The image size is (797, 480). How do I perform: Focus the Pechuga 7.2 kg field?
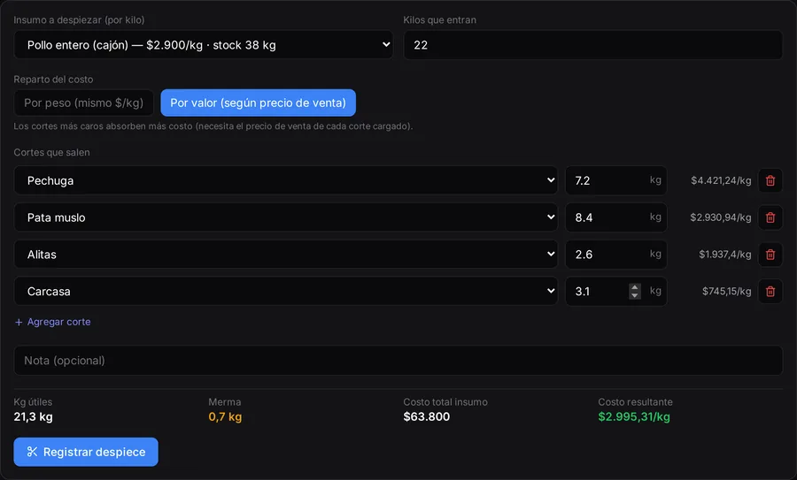pos(616,180)
